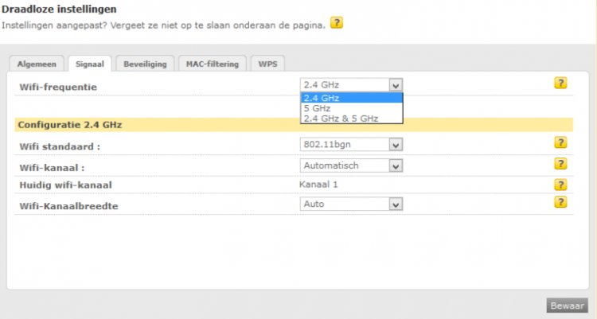Expand the Wifi-Kanaalbreedte Auto dropdown
597x319 pixels.
coord(351,204)
